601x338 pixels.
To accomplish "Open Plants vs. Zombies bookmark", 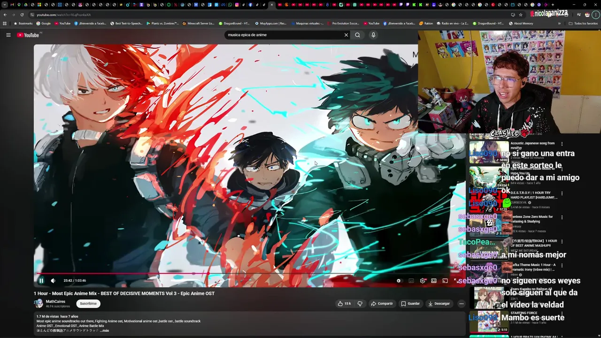I will (x=162, y=23).
